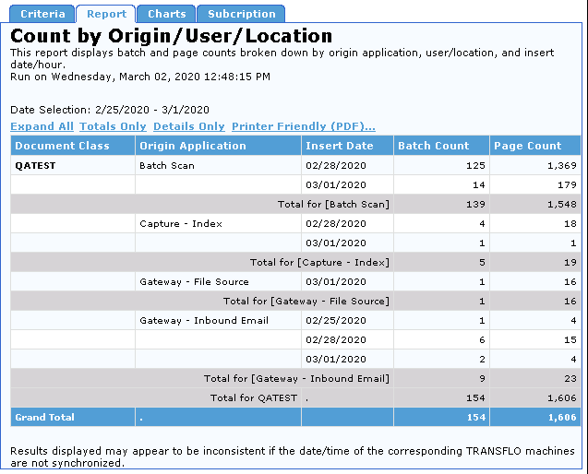Select the Report tab

(106, 14)
